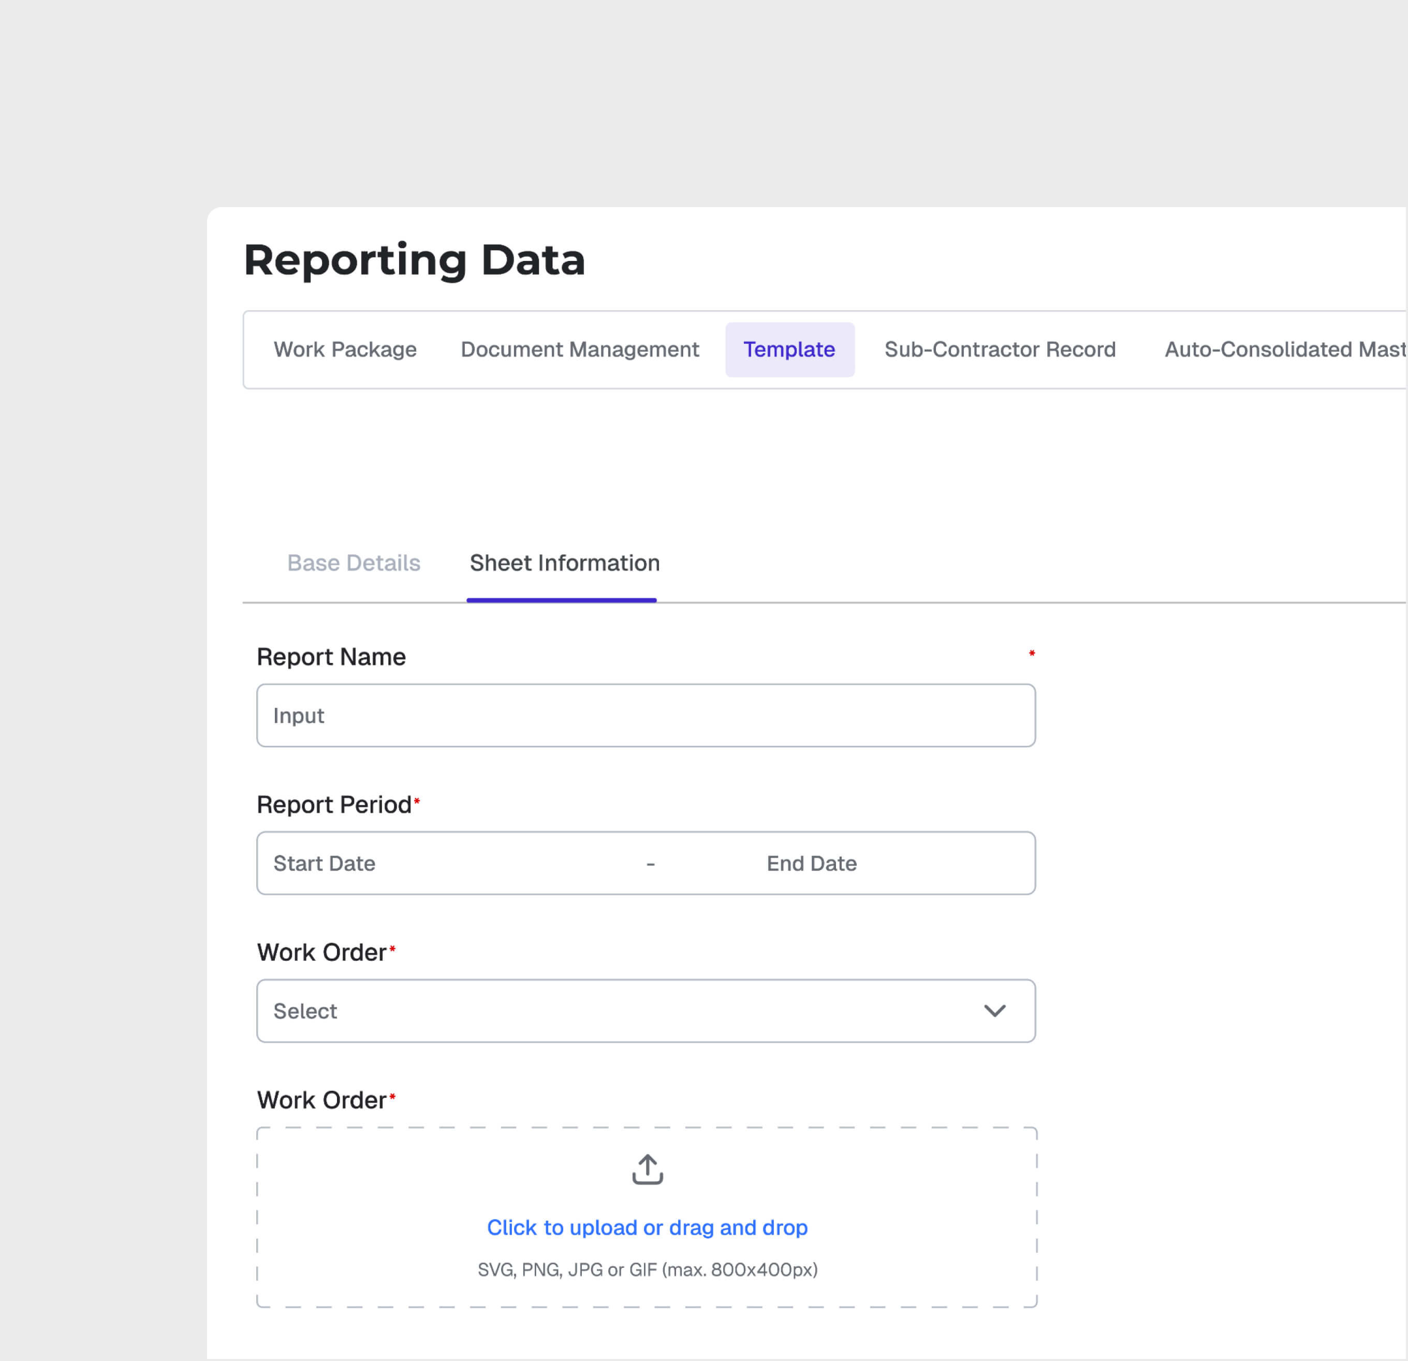Click the Report Name label
Viewport: 1408px width, 1361px height.
331,656
